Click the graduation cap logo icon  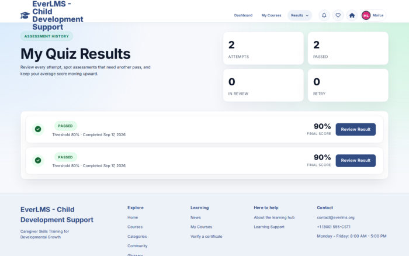point(25,15)
